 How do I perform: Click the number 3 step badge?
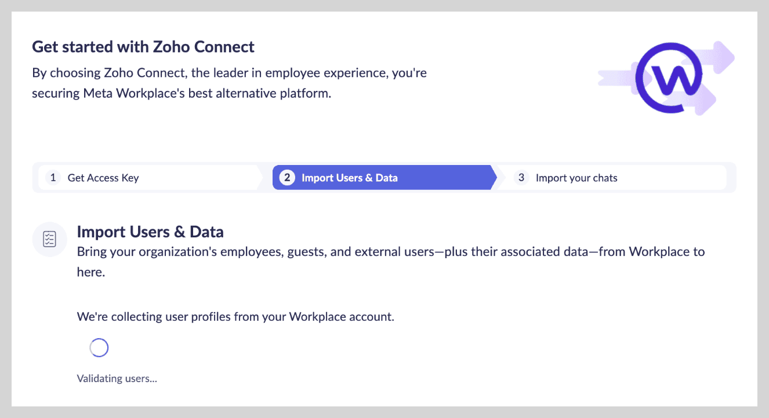pyautogui.click(x=521, y=178)
